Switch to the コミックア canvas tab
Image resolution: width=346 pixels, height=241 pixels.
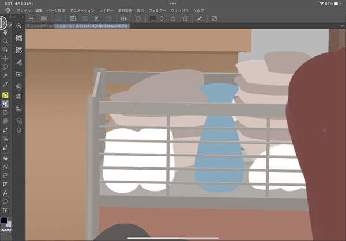(41, 26)
